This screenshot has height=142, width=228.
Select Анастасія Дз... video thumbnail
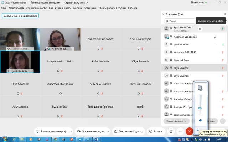pyautogui.click(x=60, y=39)
